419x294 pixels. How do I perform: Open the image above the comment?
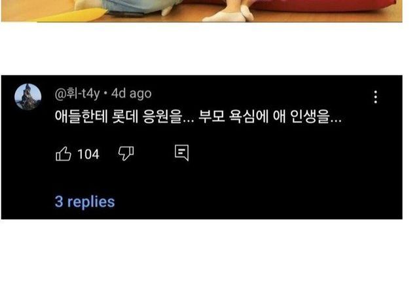(202, 11)
